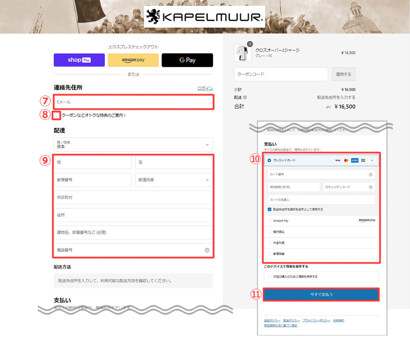Click the Eメール email input field
The width and height of the screenshot is (410, 338).
tap(133, 102)
